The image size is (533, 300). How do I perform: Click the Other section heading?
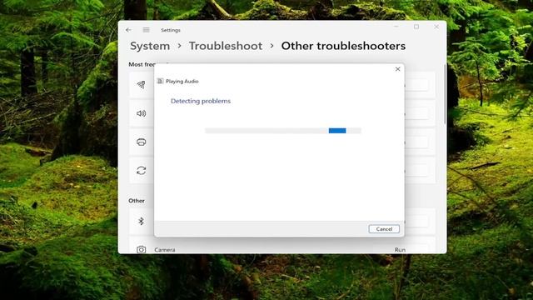[x=137, y=201]
